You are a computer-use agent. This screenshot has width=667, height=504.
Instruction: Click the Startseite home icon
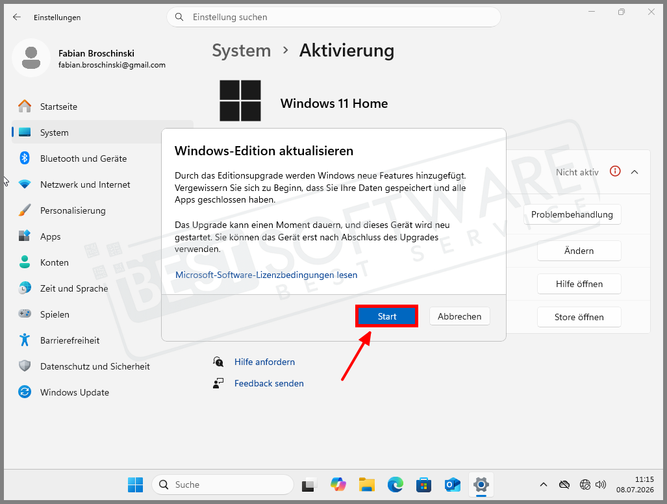(x=25, y=107)
